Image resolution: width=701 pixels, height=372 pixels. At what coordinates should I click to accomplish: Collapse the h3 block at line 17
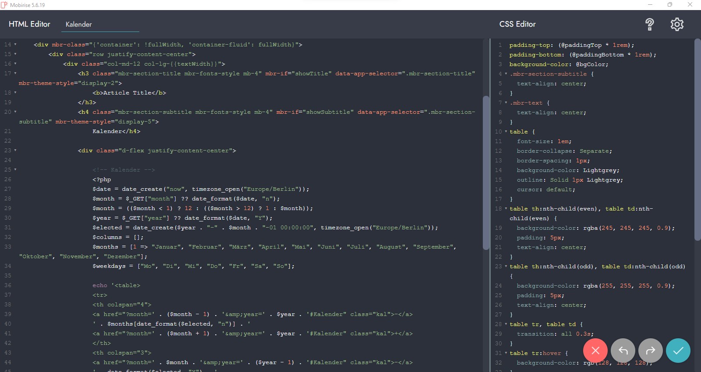[15, 74]
